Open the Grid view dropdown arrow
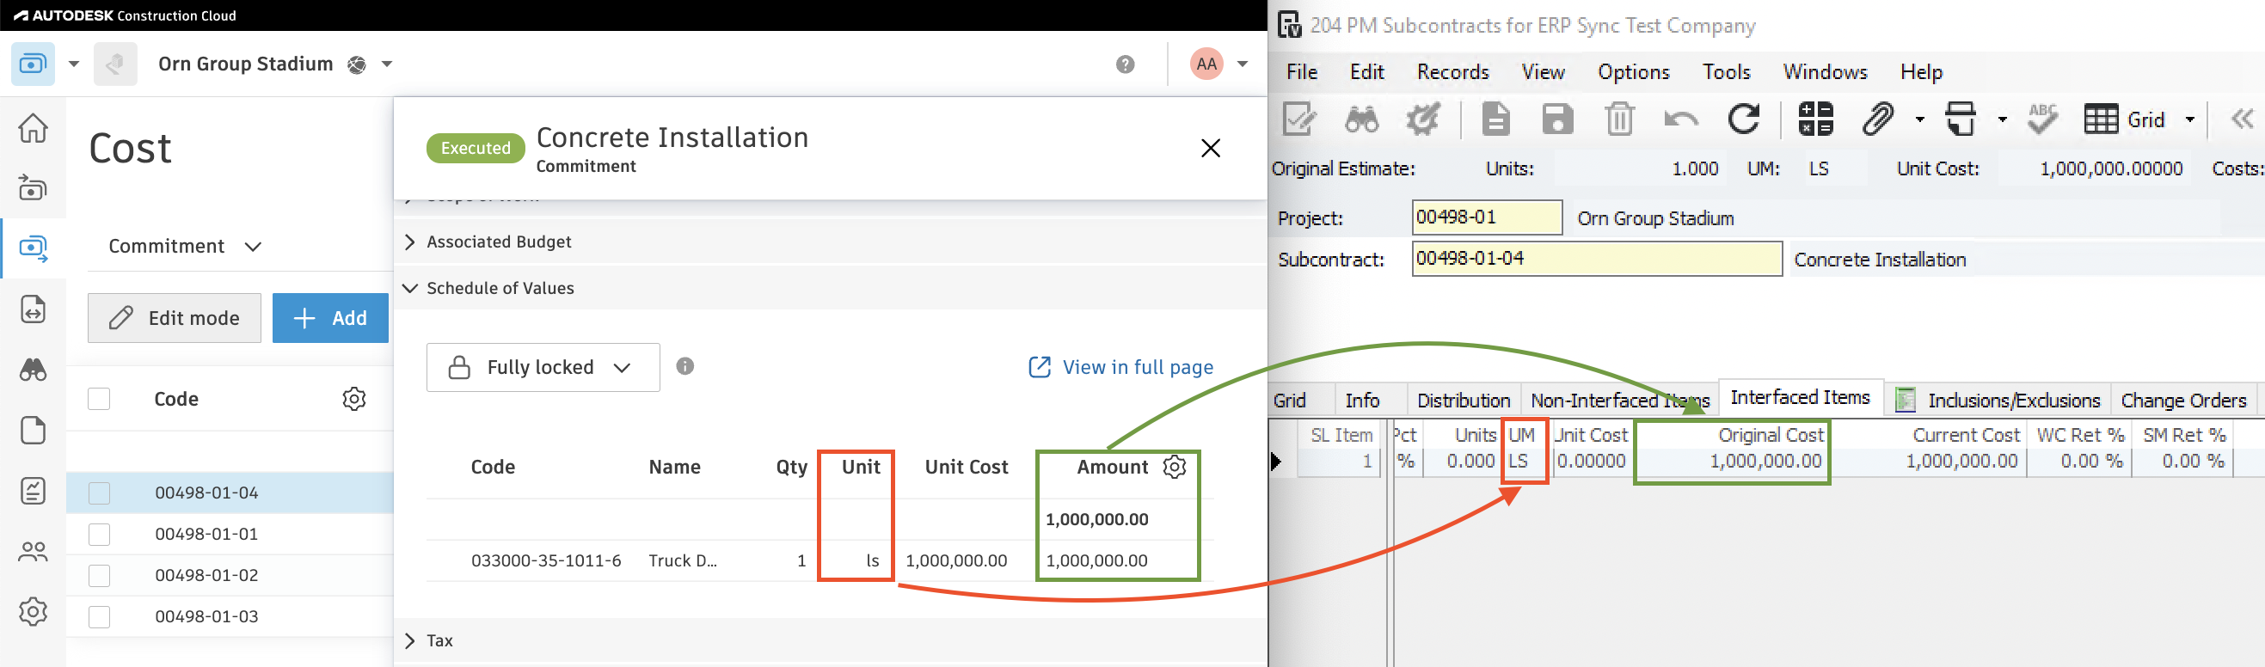 coord(2189,119)
